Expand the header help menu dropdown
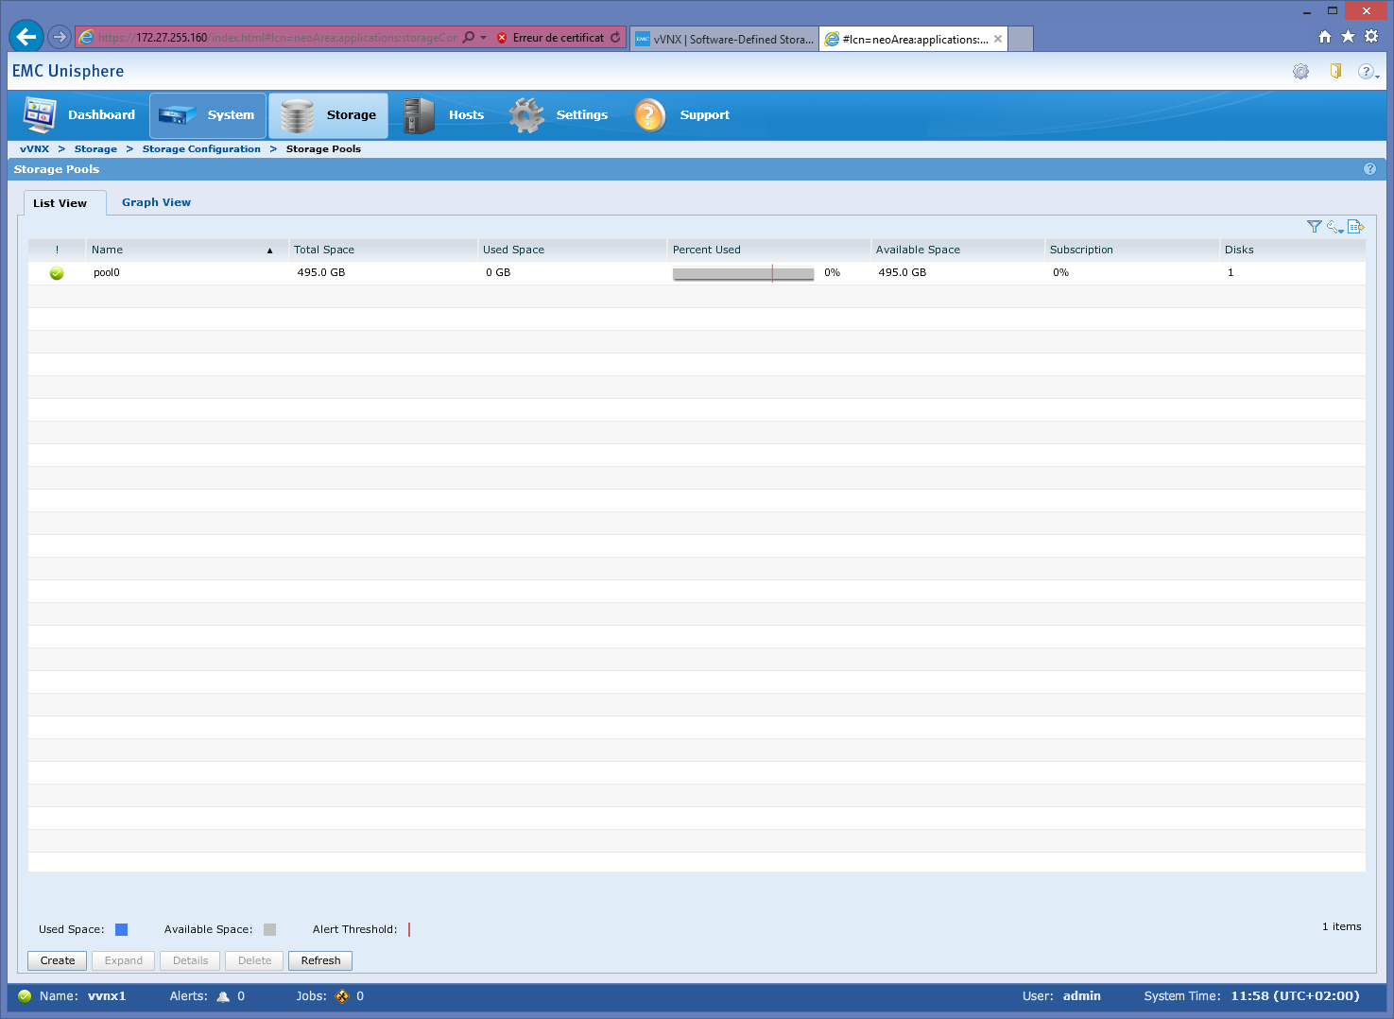This screenshot has height=1019, width=1394. click(1368, 72)
